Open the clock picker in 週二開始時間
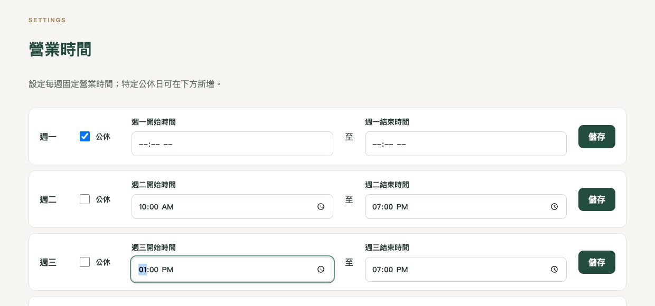Image resolution: width=655 pixels, height=306 pixels. pos(321,207)
